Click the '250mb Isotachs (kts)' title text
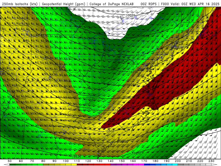Screen dimensions: 221x166 coord(20,4)
